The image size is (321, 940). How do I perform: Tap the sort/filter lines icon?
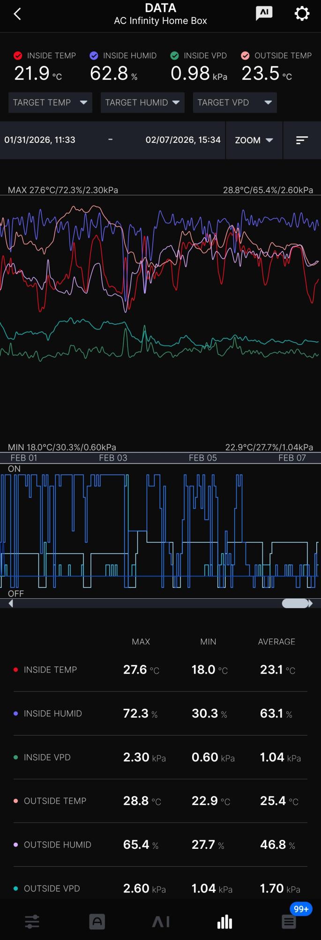tap(302, 140)
